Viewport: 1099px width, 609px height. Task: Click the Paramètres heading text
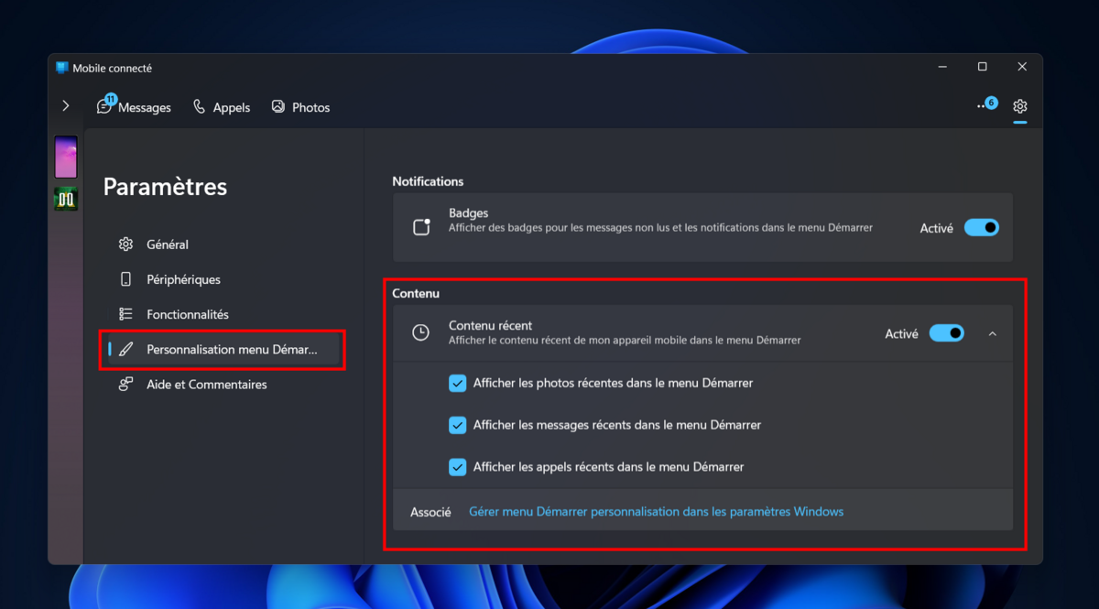click(x=165, y=187)
